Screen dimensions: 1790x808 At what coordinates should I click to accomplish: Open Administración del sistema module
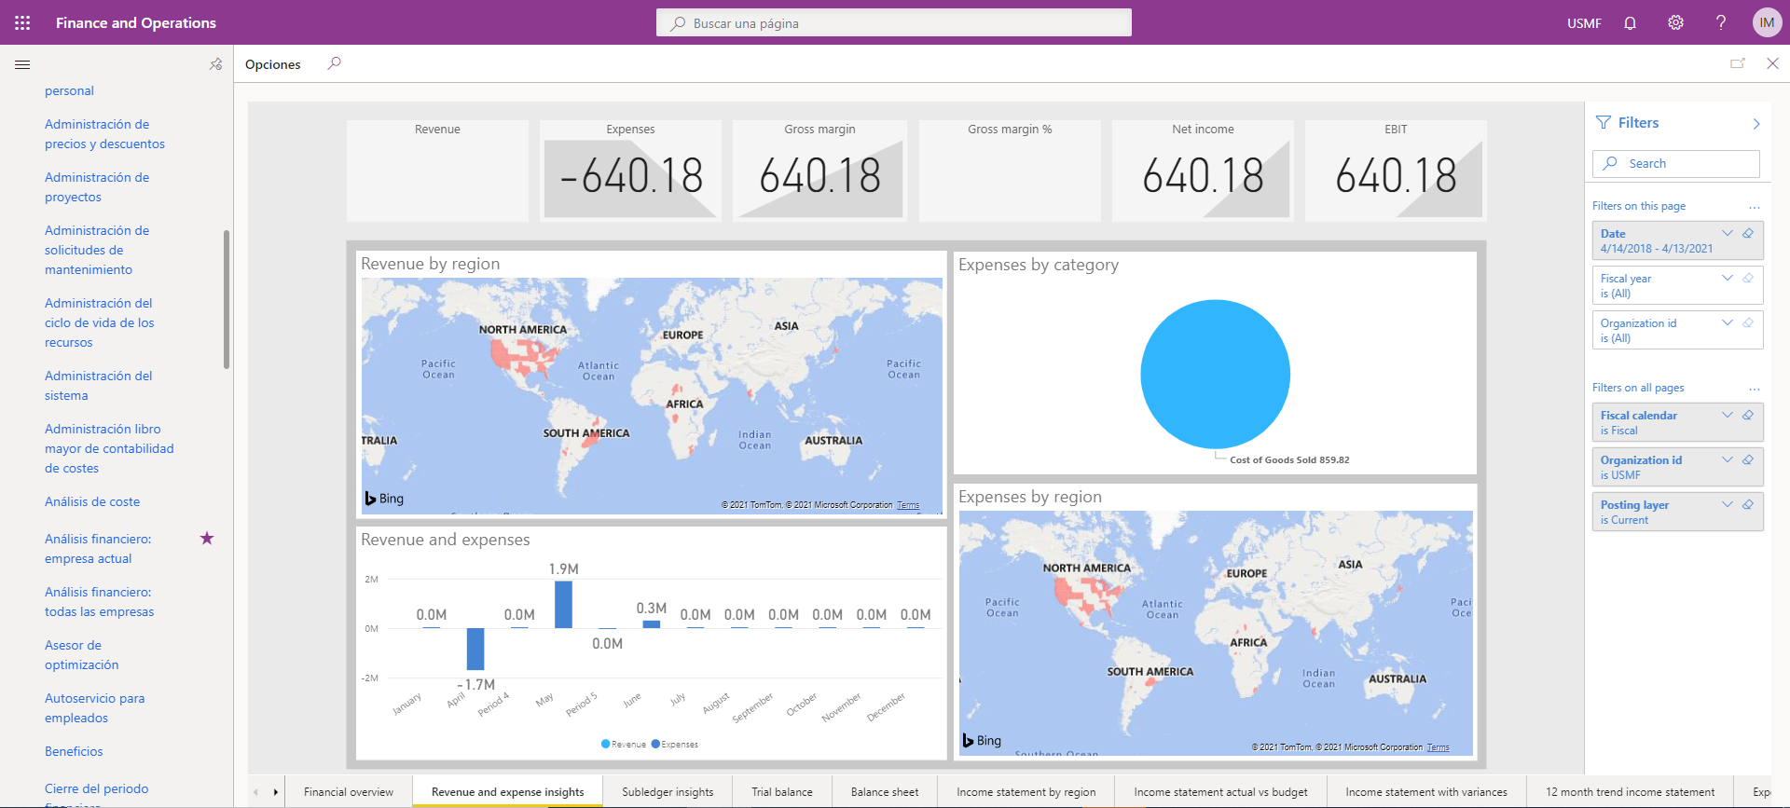(x=99, y=386)
